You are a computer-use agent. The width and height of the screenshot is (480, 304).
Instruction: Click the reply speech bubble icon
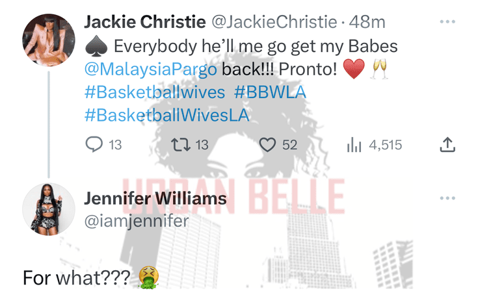94,144
